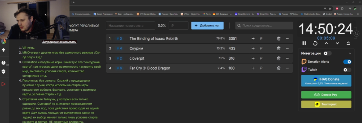Open the three-dot menu on cloverpit row
This screenshot has width=362, height=123.
tap(288, 58)
